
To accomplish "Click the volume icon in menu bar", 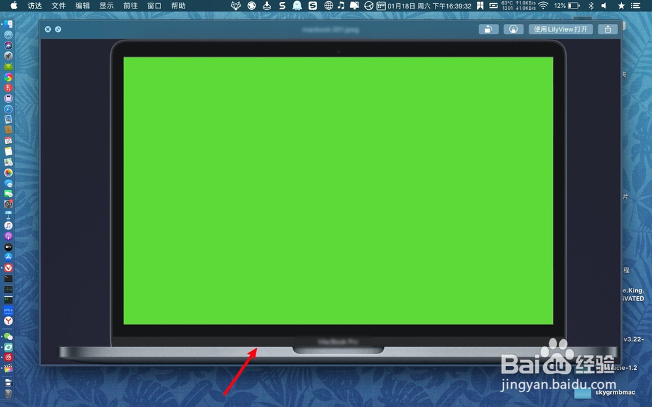I will pos(604,5).
